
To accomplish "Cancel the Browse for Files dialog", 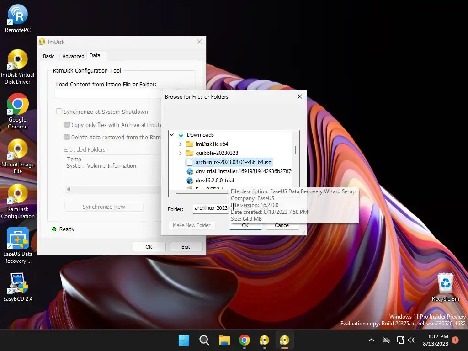I will tap(282, 225).
